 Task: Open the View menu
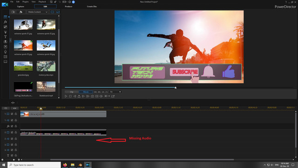34,2
